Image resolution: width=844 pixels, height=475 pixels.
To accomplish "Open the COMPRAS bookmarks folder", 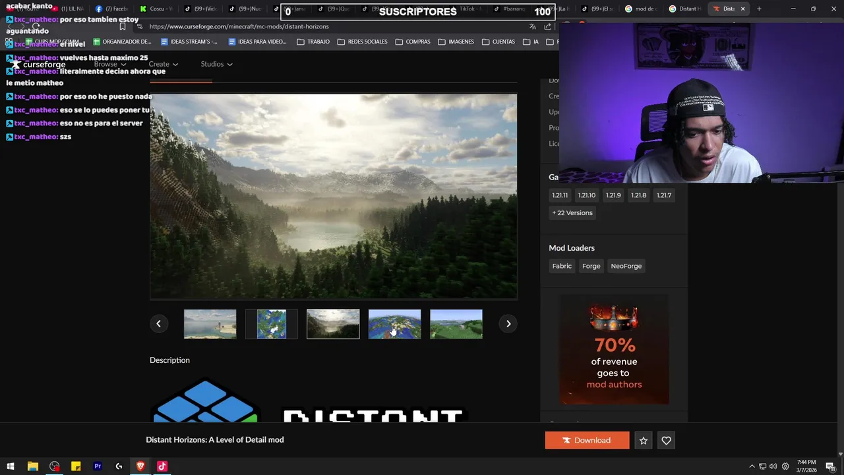I will pos(413,42).
